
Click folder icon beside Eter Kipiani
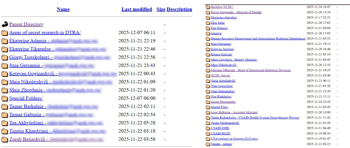pyautogui.click(x=208, y=28)
